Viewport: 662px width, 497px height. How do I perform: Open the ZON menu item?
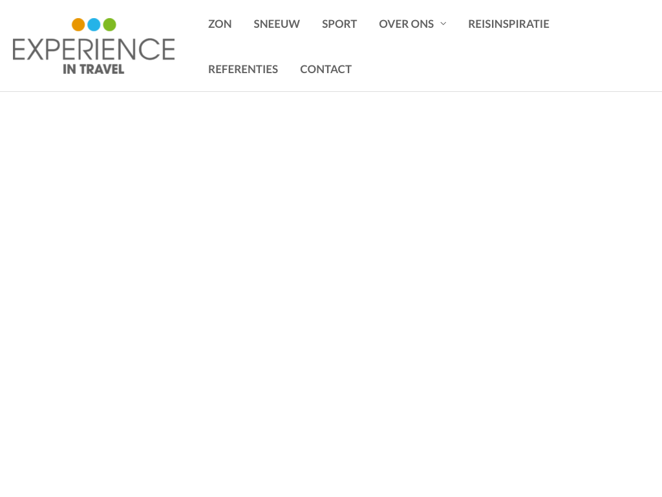220,24
